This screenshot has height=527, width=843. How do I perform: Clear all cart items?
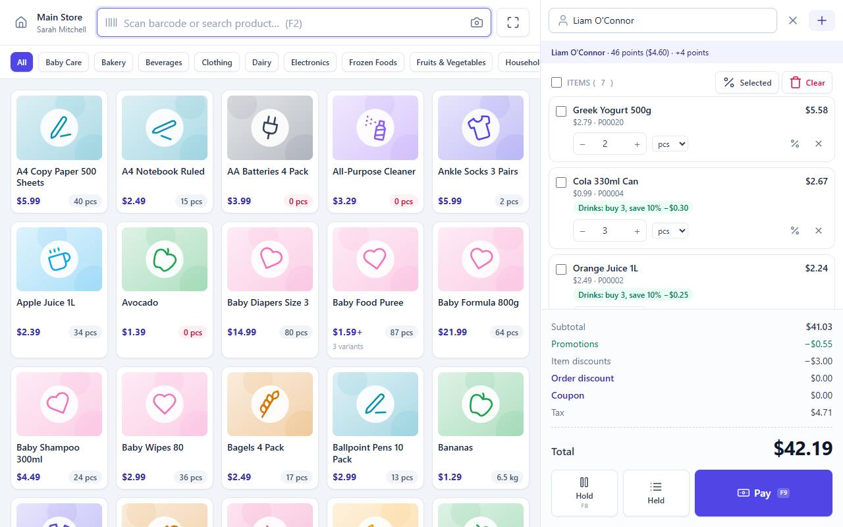(x=807, y=82)
